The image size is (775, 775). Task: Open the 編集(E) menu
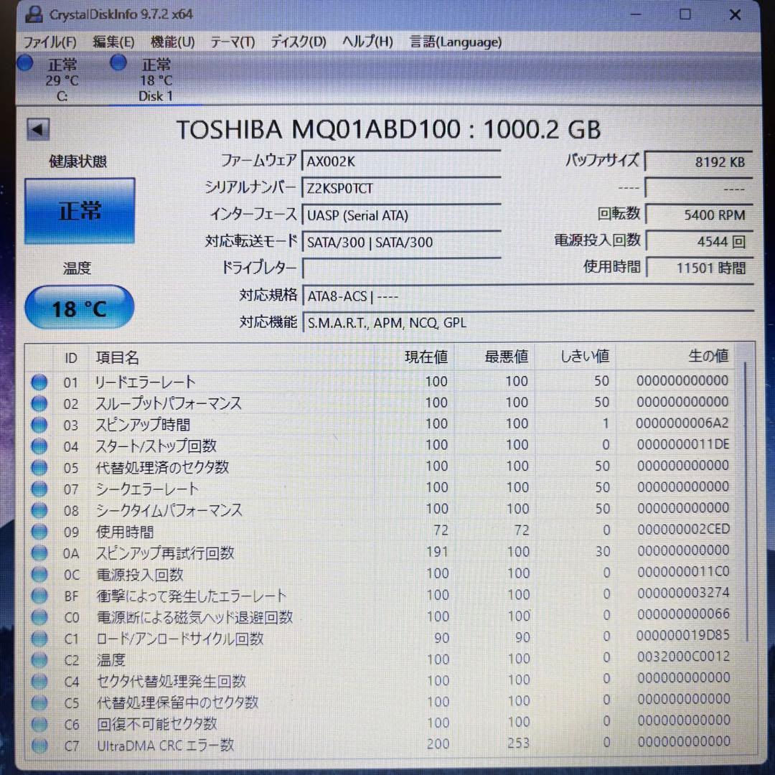tap(111, 42)
